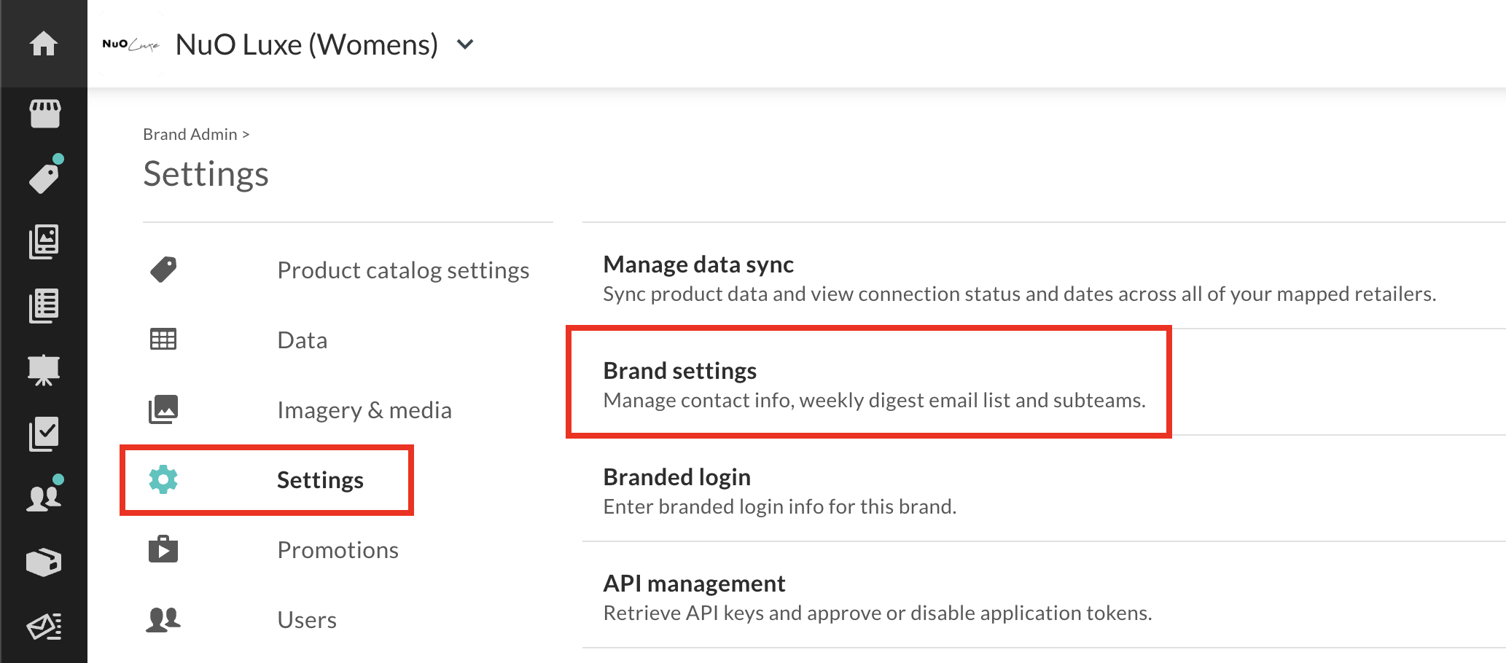Image resolution: width=1506 pixels, height=663 pixels.
Task: Click the picture icon beside Imagery & media
Action: [x=163, y=409]
